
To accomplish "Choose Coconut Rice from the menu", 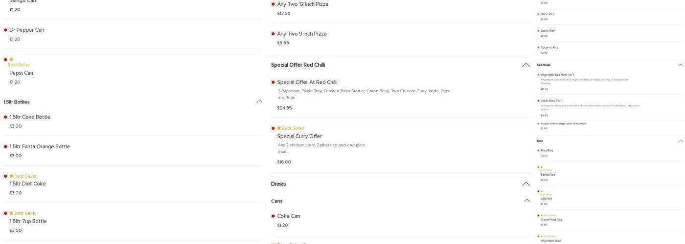I will tap(549, 48).
